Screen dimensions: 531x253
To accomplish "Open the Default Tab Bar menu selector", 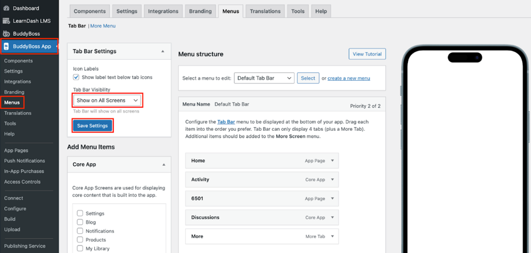I will (x=264, y=78).
